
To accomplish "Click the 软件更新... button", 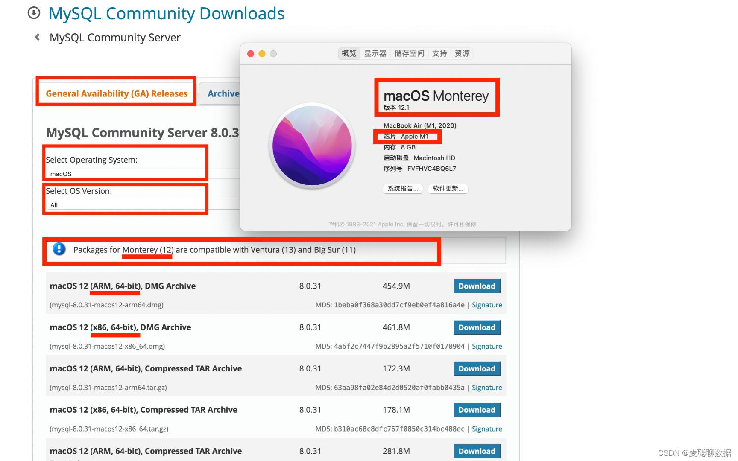I will 448,189.
